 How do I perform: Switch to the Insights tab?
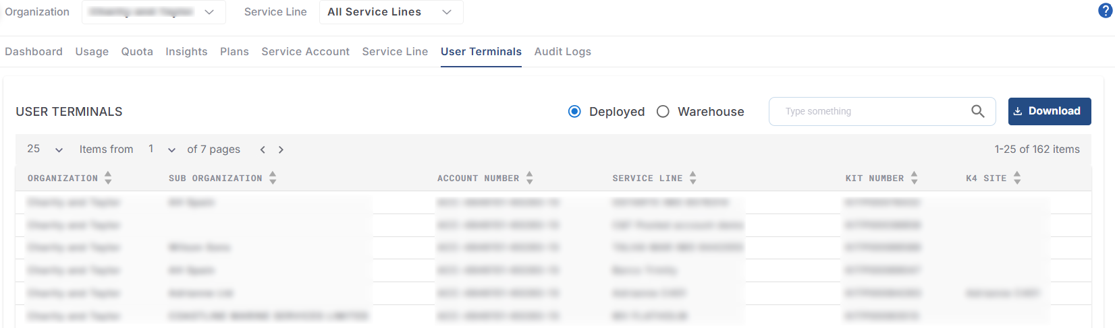(x=186, y=52)
